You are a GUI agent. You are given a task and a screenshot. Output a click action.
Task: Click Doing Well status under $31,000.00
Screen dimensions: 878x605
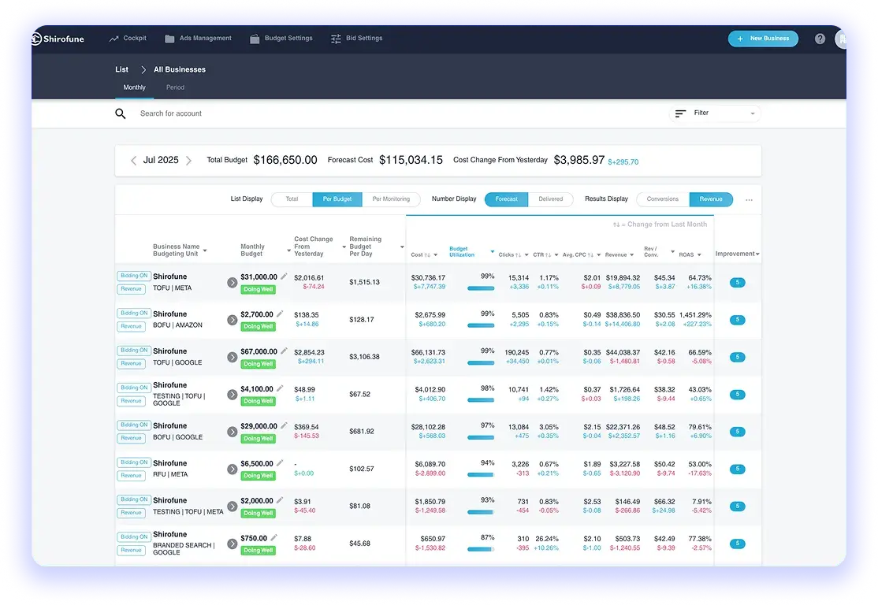pyautogui.click(x=259, y=289)
